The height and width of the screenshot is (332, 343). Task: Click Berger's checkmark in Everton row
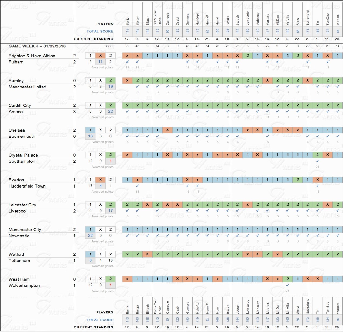(x=138, y=186)
